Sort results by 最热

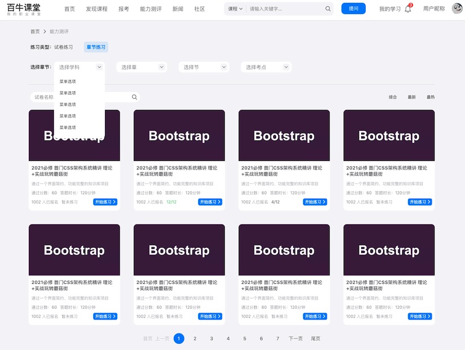(x=431, y=97)
